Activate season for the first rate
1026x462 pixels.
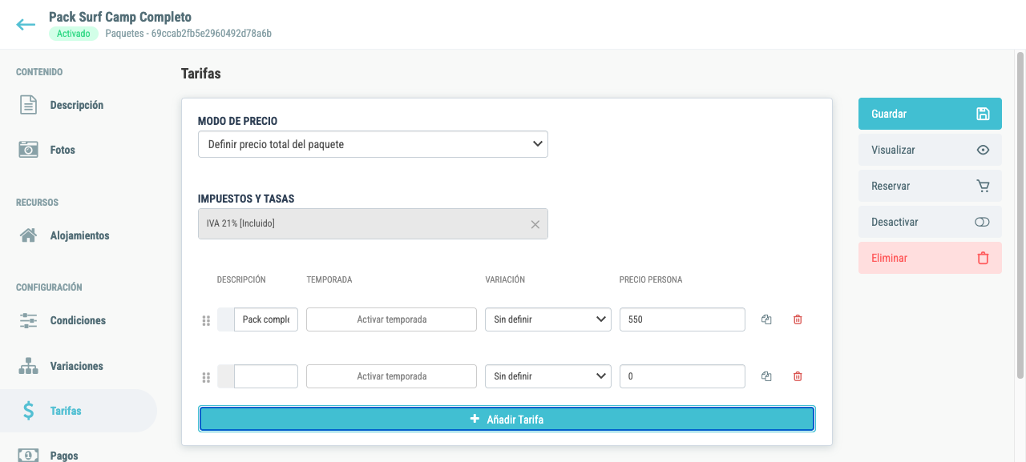pyautogui.click(x=391, y=319)
